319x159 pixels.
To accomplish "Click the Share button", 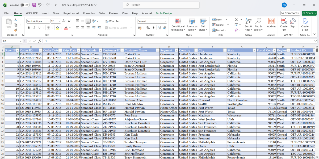I will click(309, 13).
